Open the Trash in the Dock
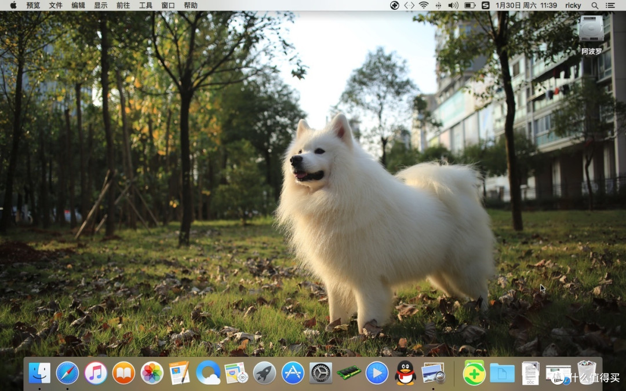Image resolution: width=626 pixels, height=391 pixels. [x=587, y=372]
